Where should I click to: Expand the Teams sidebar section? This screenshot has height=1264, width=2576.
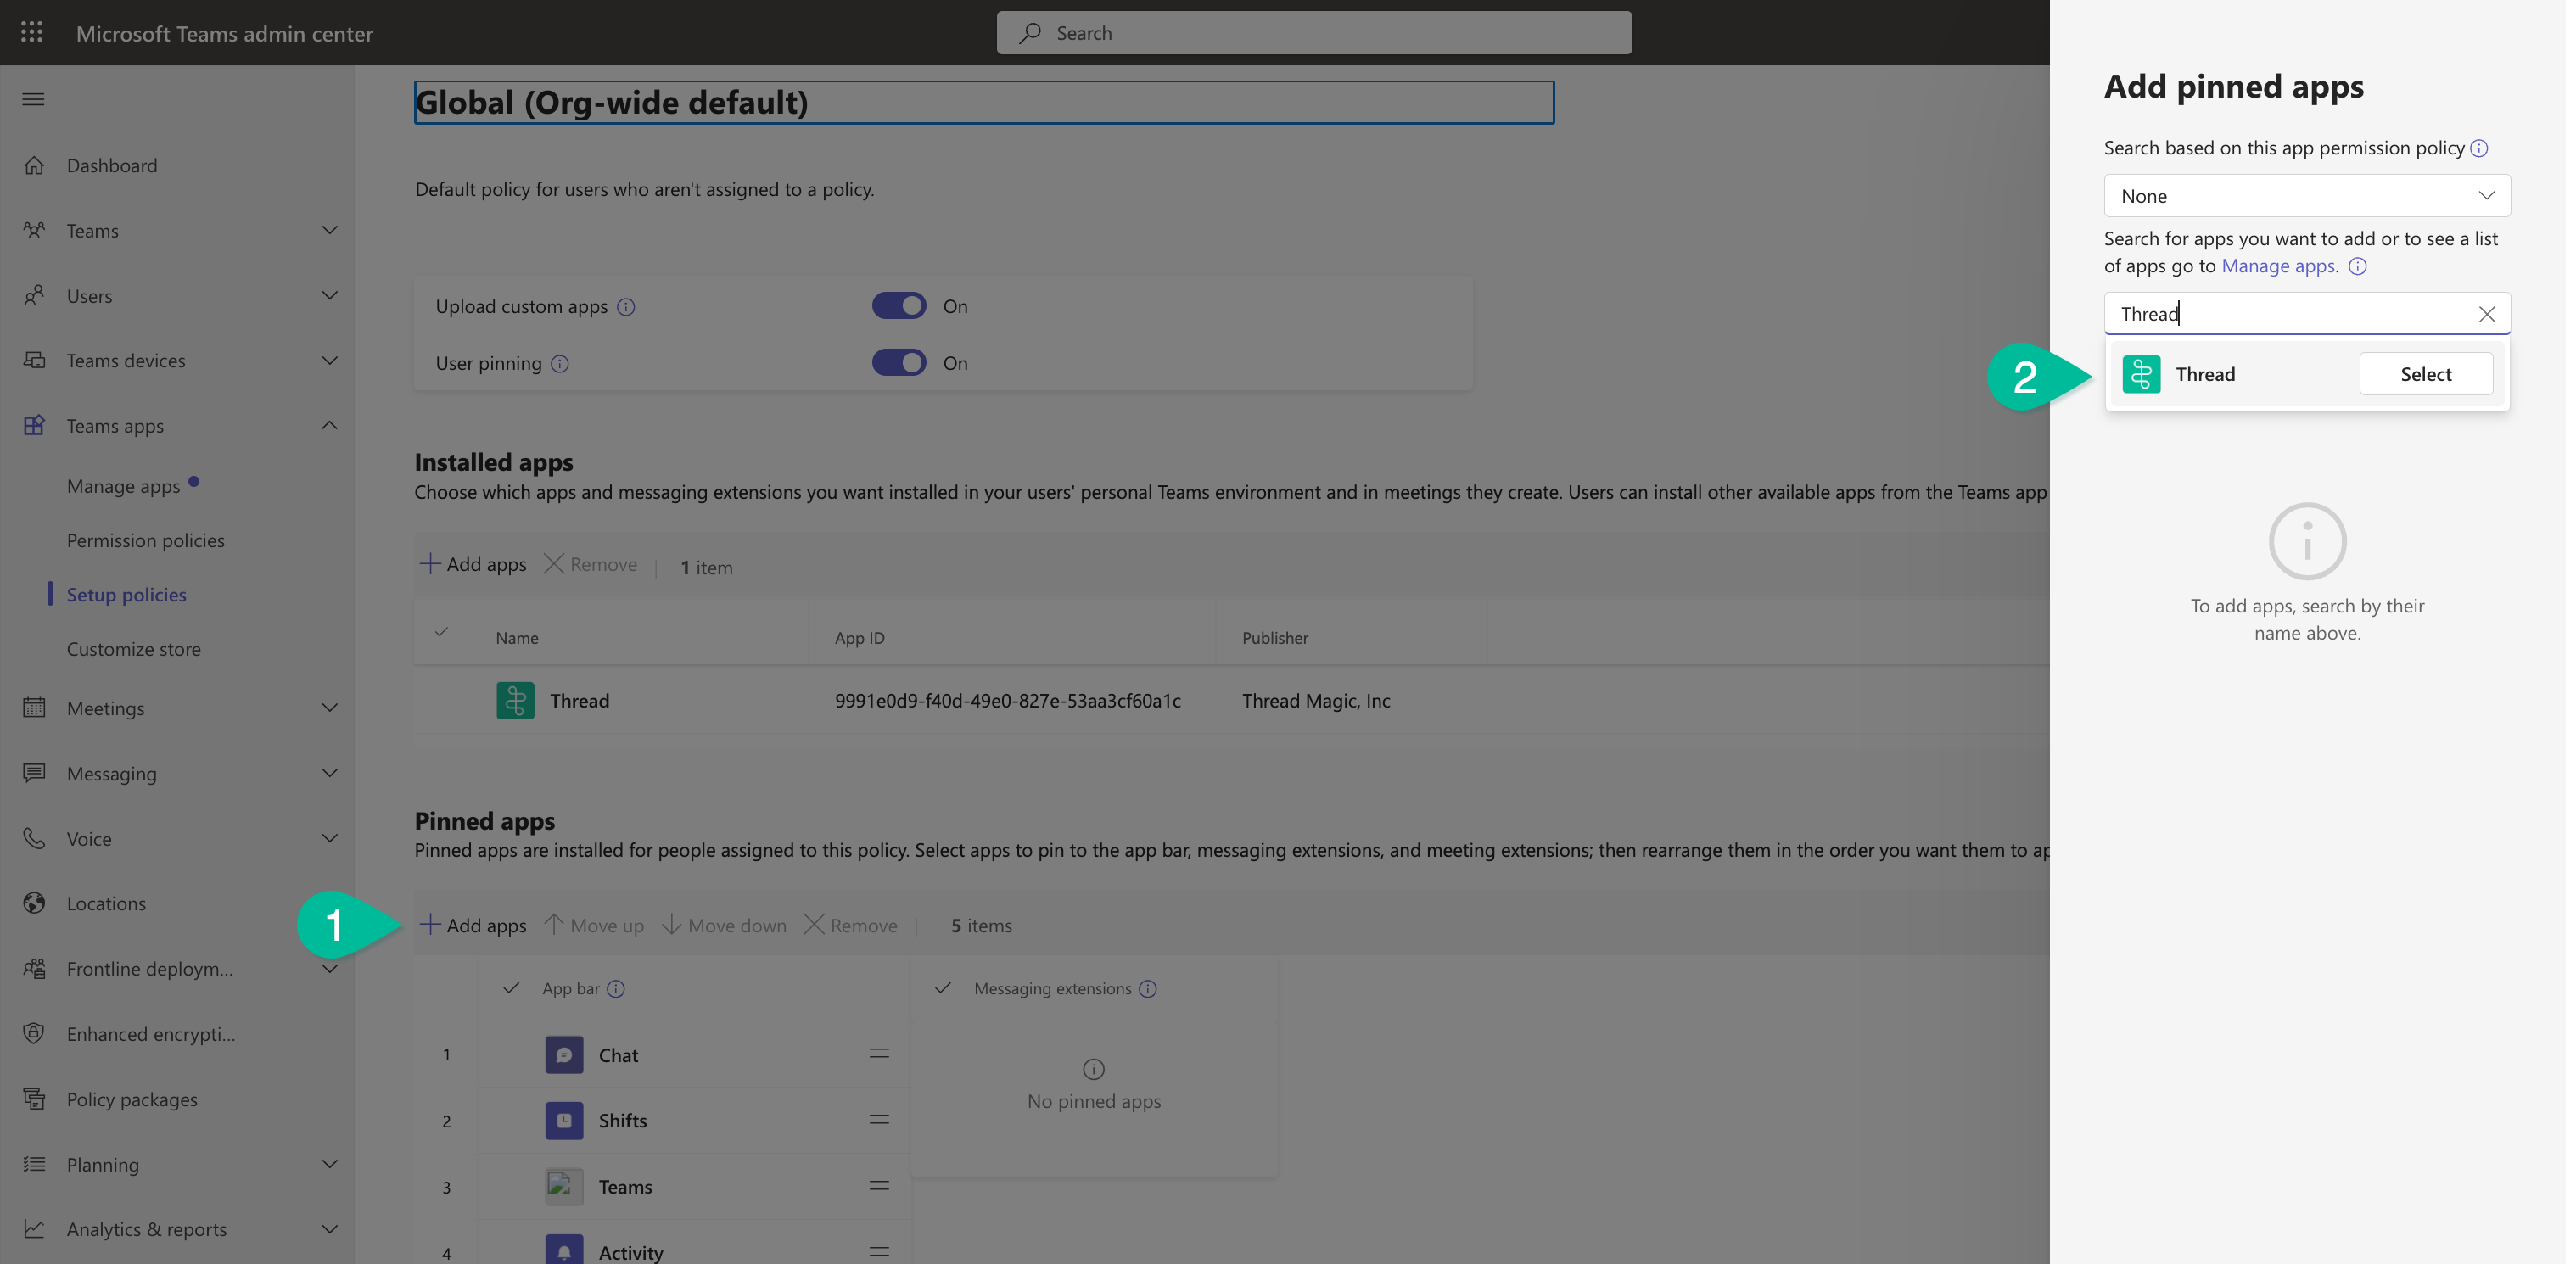[x=329, y=230]
